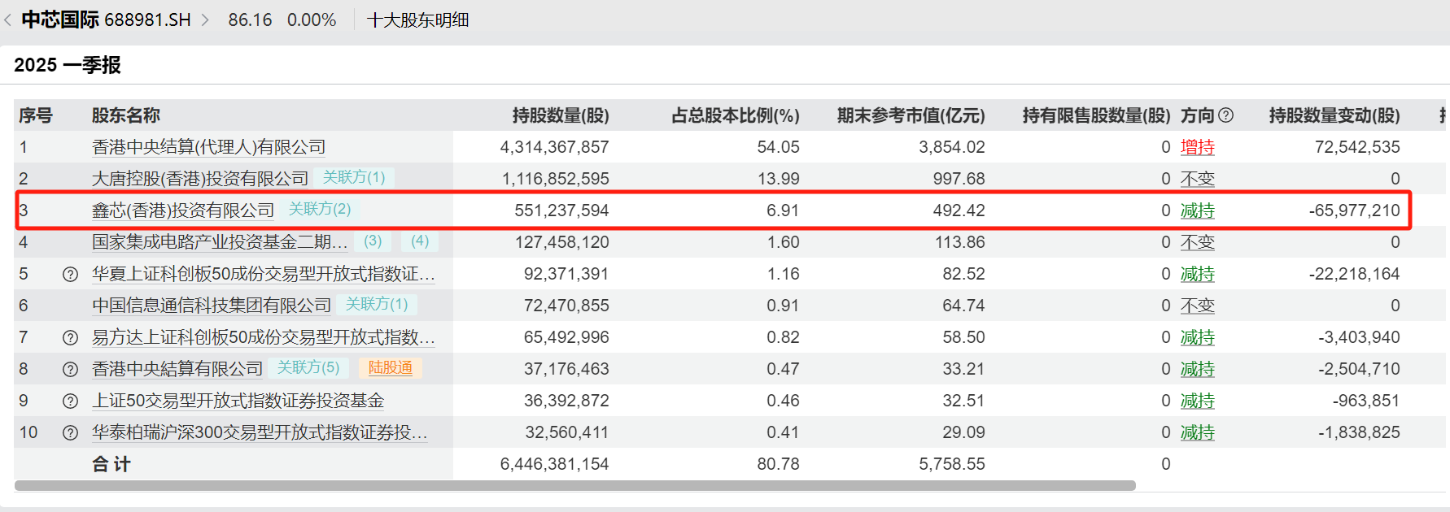Sort by 持有限售股数量(股) column header
1450x512 pixels.
click(x=1097, y=115)
